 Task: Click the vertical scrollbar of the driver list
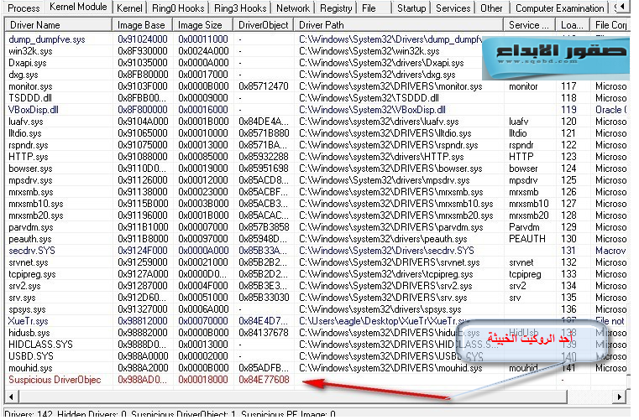[632, 210]
